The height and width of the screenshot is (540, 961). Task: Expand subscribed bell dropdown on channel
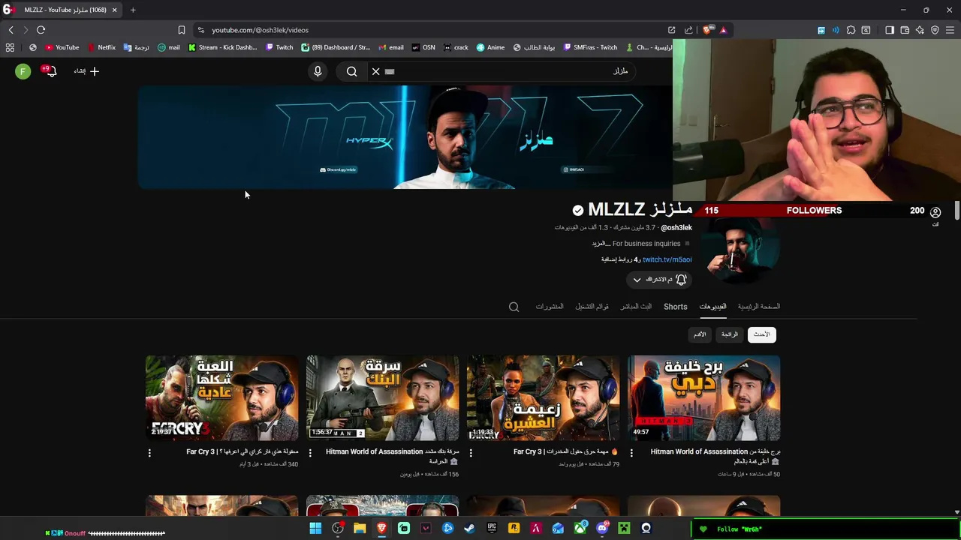pyautogui.click(x=658, y=280)
